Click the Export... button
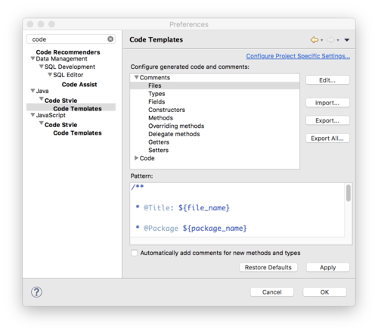This screenshot has width=378, height=333. [x=327, y=120]
